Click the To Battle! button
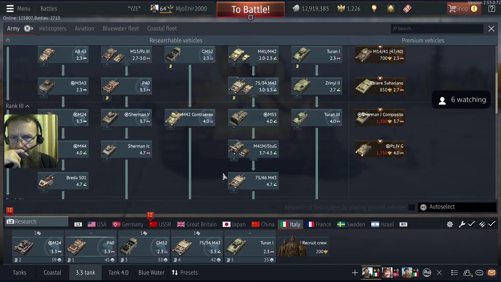The height and width of the screenshot is (282, 501). point(250,9)
